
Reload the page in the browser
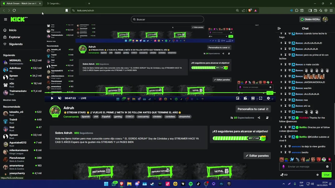[14, 10]
